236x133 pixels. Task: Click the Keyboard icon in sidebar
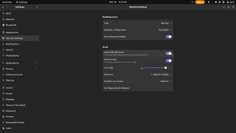[x=3, y=111]
